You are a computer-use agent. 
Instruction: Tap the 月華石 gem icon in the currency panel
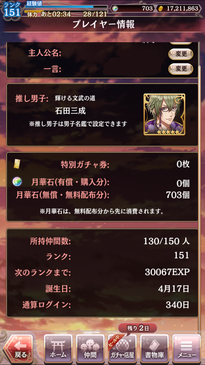point(17,182)
